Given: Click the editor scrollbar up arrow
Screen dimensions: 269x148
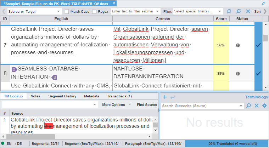Looking at the screenshot, I should click(265, 24).
